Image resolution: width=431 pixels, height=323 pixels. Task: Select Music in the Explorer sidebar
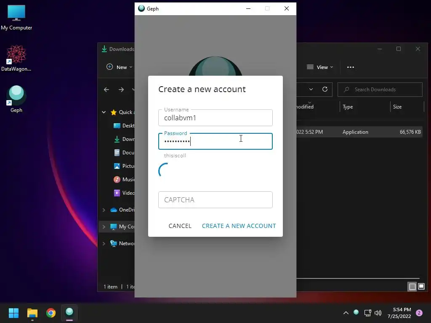[x=124, y=179]
